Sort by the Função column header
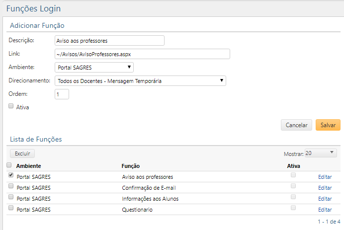This screenshot has width=344, height=230. tap(131, 166)
